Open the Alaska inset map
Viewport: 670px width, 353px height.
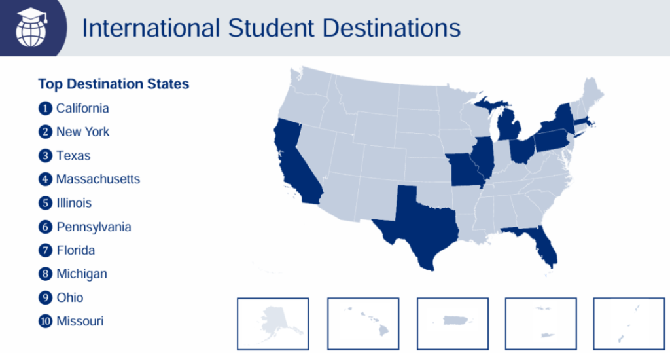[272, 324]
